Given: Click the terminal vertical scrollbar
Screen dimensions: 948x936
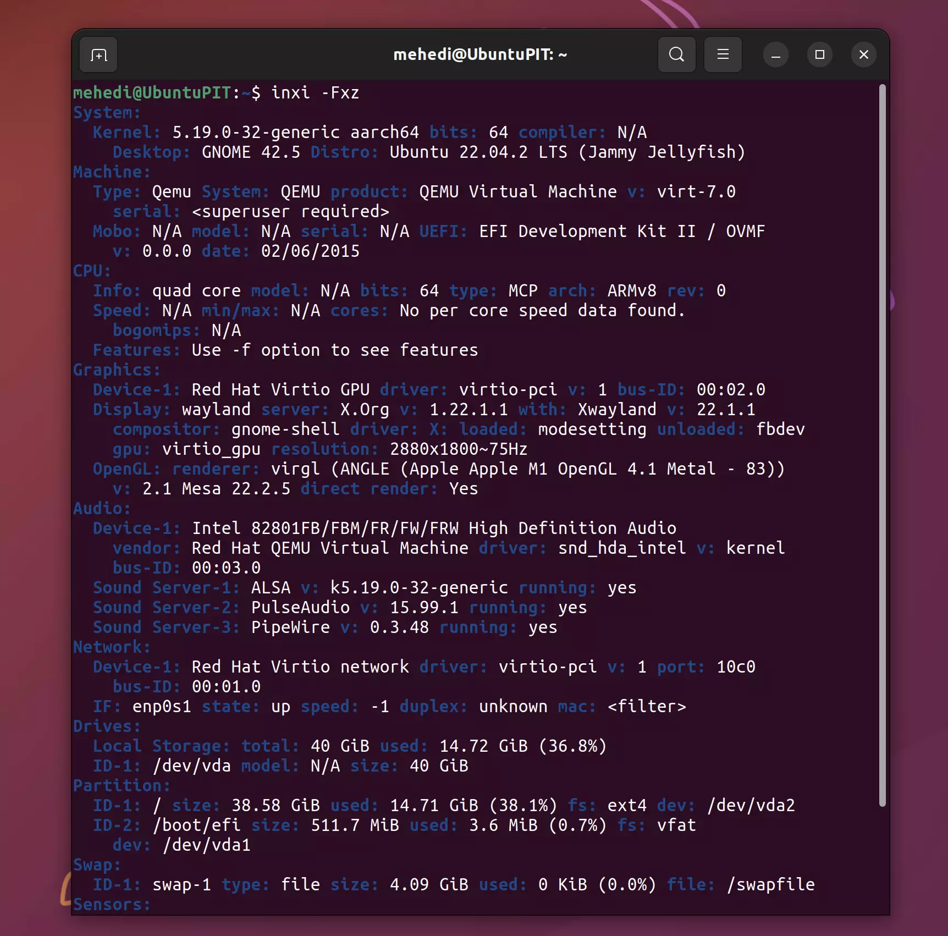Looking at the screenshot, I should pos(882,445).
